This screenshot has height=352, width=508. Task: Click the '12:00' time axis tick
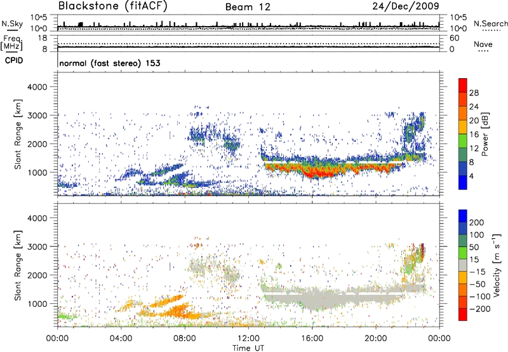(248, 339)
